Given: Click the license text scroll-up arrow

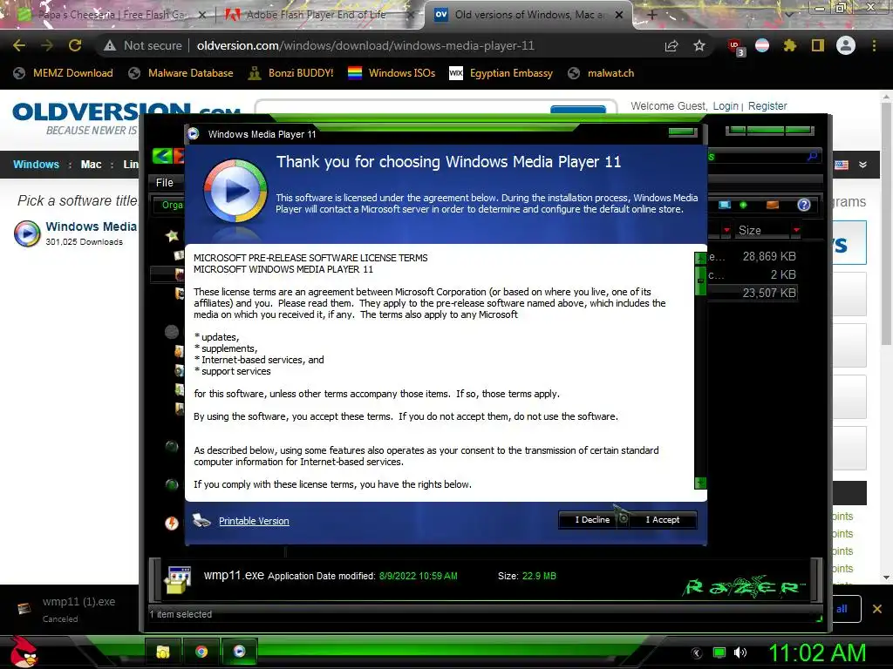Looking at the screenshot, I should pyautogui.click(x=700, y=258).
